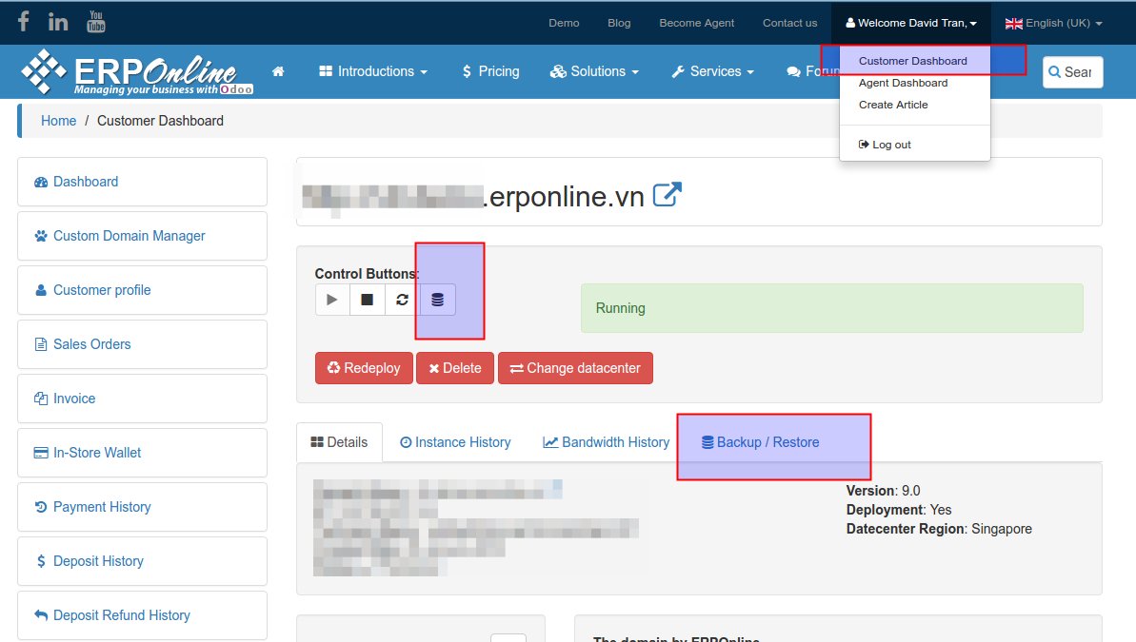Click the database backup control icon

(438, 300)
